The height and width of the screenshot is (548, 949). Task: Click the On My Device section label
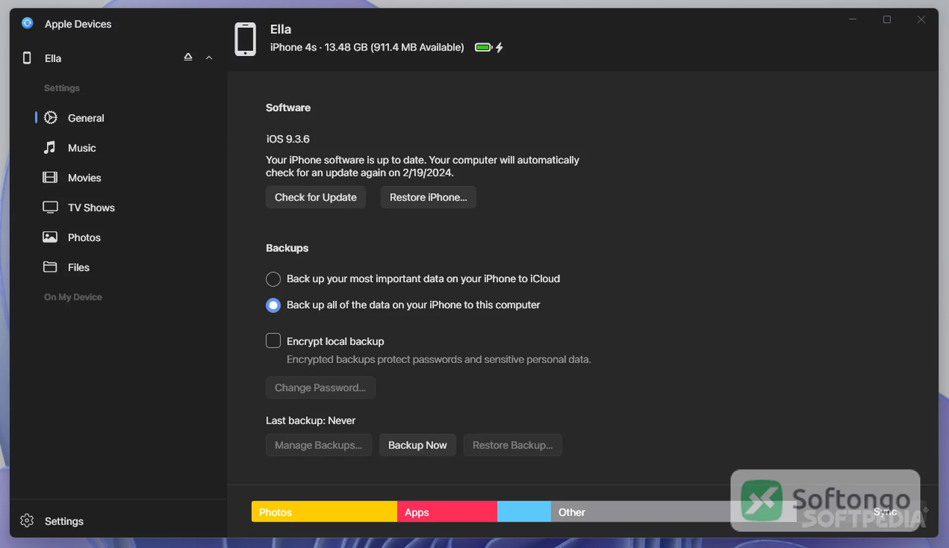coord(73,297)
